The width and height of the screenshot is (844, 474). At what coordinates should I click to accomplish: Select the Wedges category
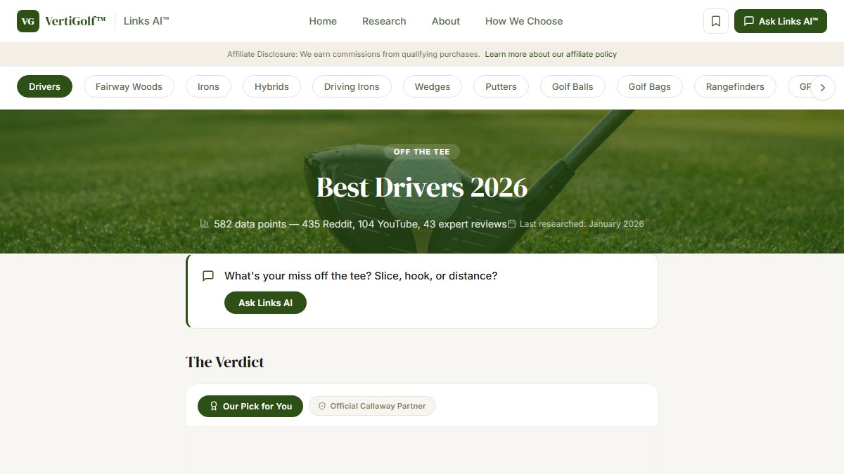tap(433, 86)
